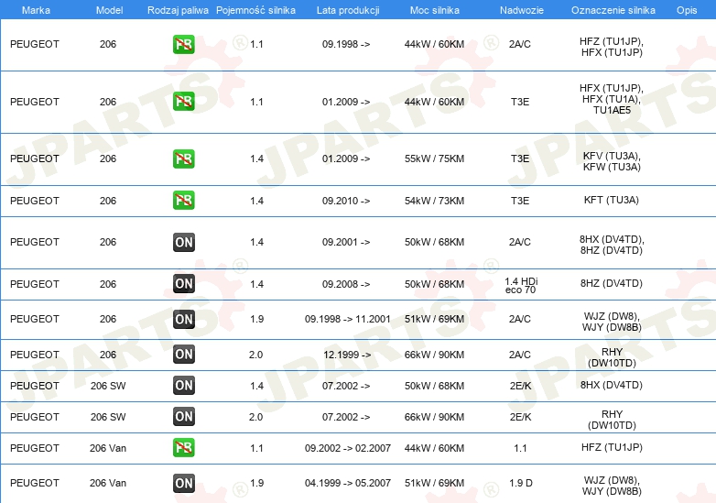Click the Moc silnika column header
This screenshot has height=503, width=716.
[x=435, y=9]
